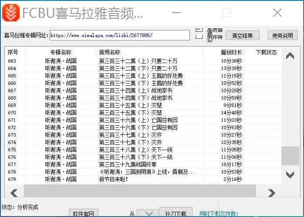Toggle the high-quality audio checkbox
Image resolution: width=304 pixels, height=217 pixels.
coord(199,30)
